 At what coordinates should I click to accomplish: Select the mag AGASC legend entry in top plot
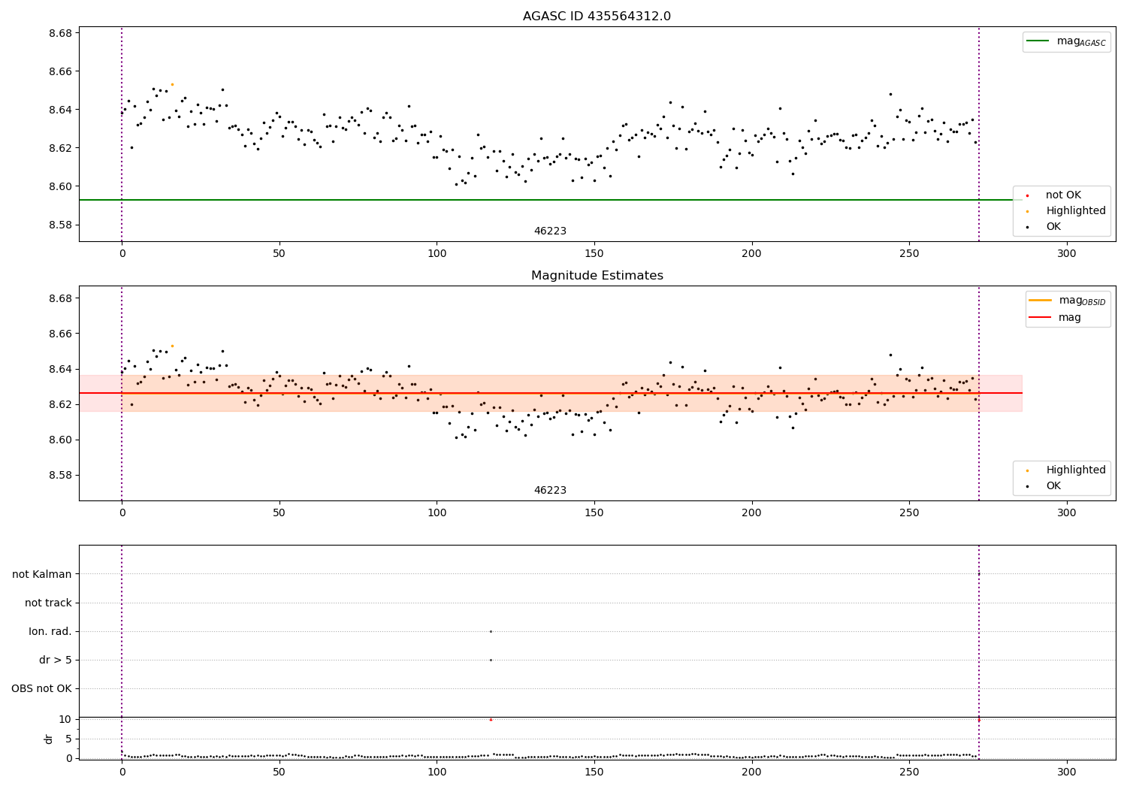pyautogui.click(x=1066, y=41)
